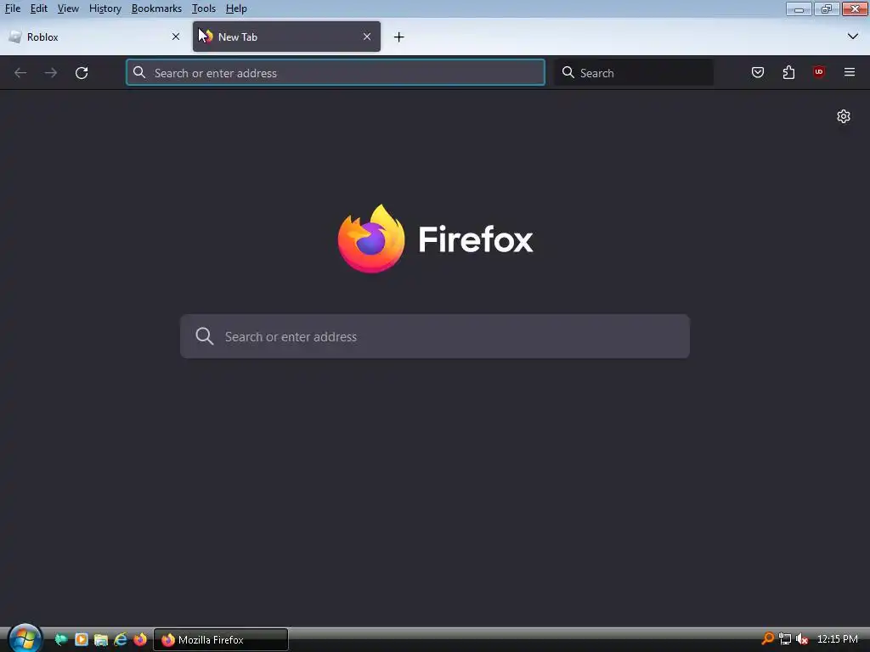Viewport: 870px width, 652px height.
Task: Select the New Tab tab
Action: (x=286, y=37)
